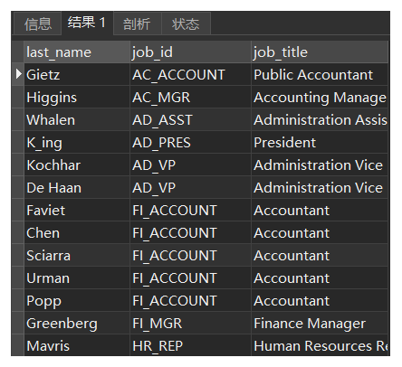This screenshot has width=402, height=367.
Task: Open the 状态 tab
Action: click(x=186, y=24)
